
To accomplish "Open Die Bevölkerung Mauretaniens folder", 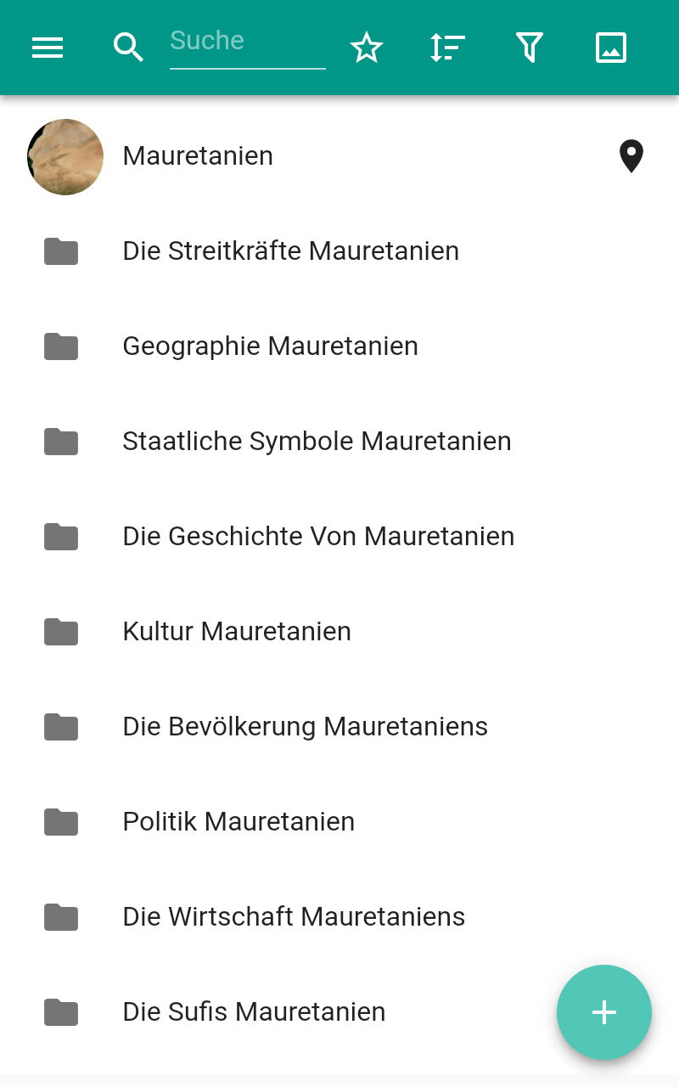I will coord(305,727).
